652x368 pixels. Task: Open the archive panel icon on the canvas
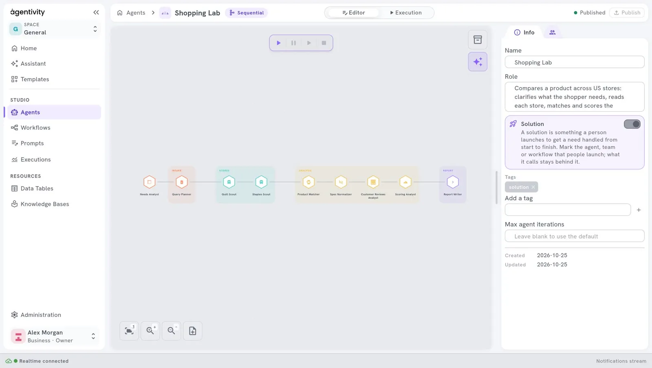tap(478, 40)
